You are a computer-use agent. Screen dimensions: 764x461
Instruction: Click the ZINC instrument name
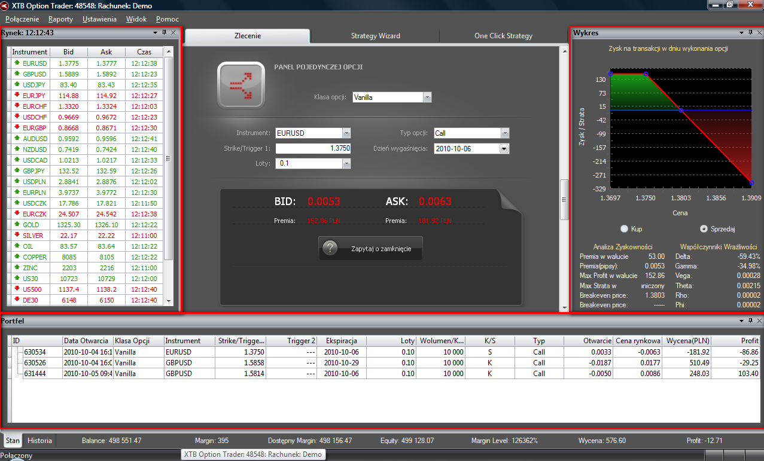pyautogui.click(x=30, y=267)
